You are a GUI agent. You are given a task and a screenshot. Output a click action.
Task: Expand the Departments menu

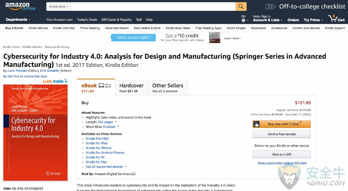pyautogui.click(x=18, y=20)
